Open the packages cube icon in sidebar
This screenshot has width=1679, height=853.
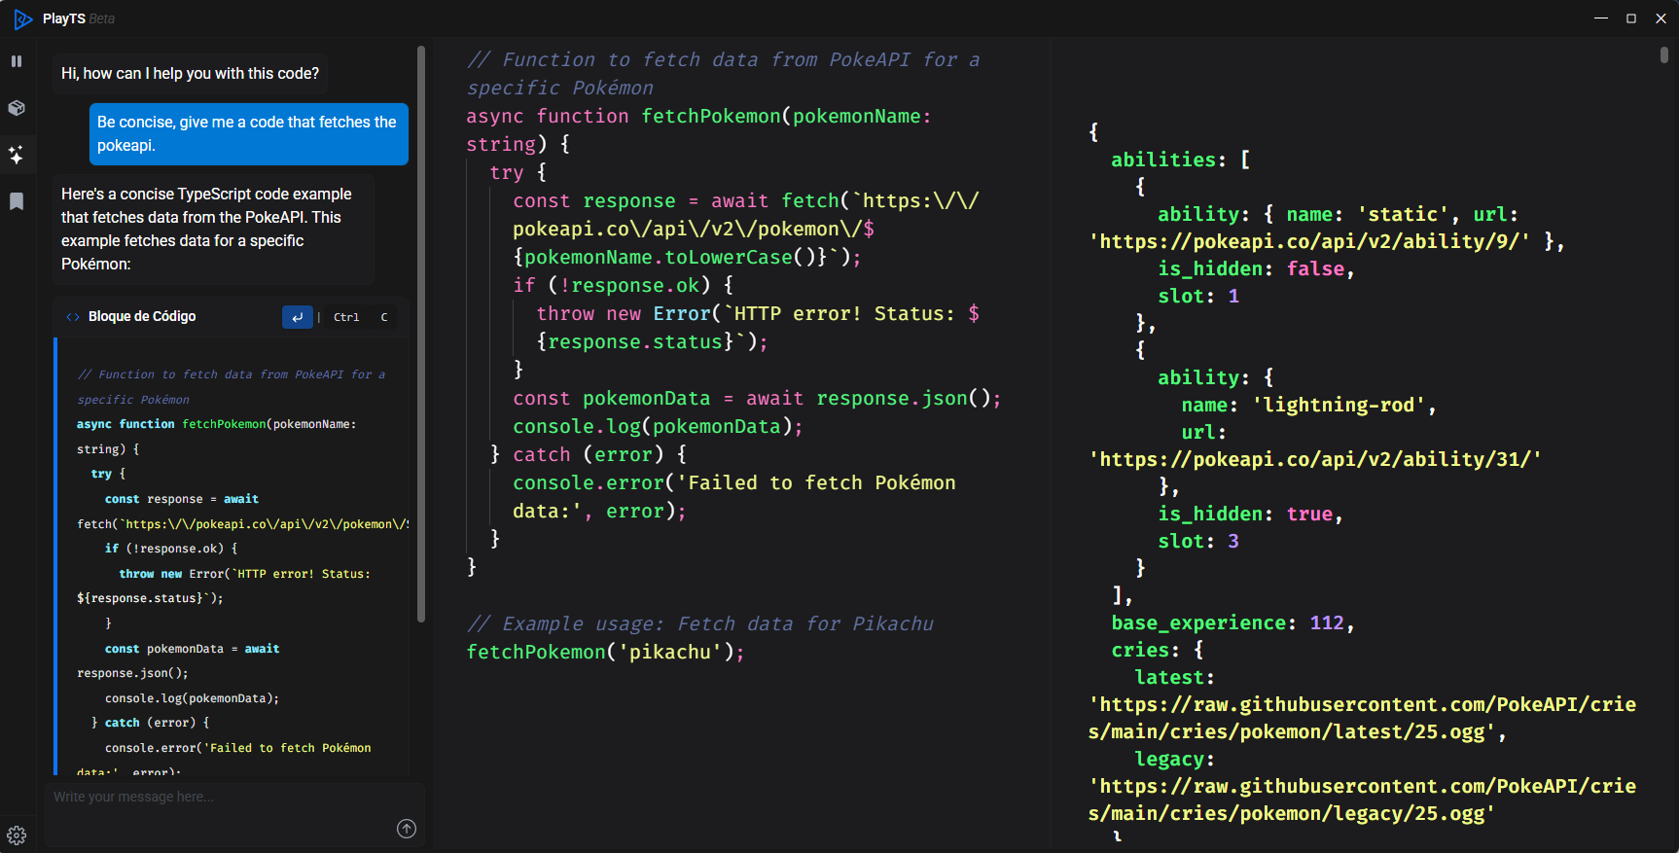pyautogui.click(x=17, y=108)
